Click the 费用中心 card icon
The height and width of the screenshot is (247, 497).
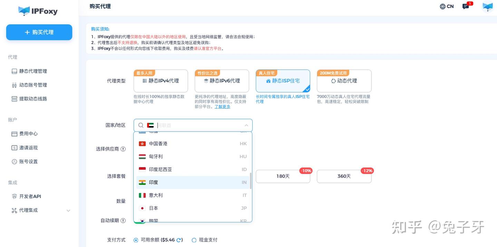pyautogui.click(x=14, y=134)
